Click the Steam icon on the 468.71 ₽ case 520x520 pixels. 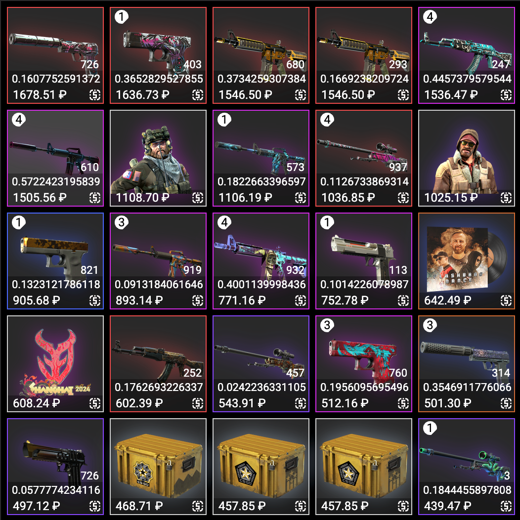pos(198,506)
